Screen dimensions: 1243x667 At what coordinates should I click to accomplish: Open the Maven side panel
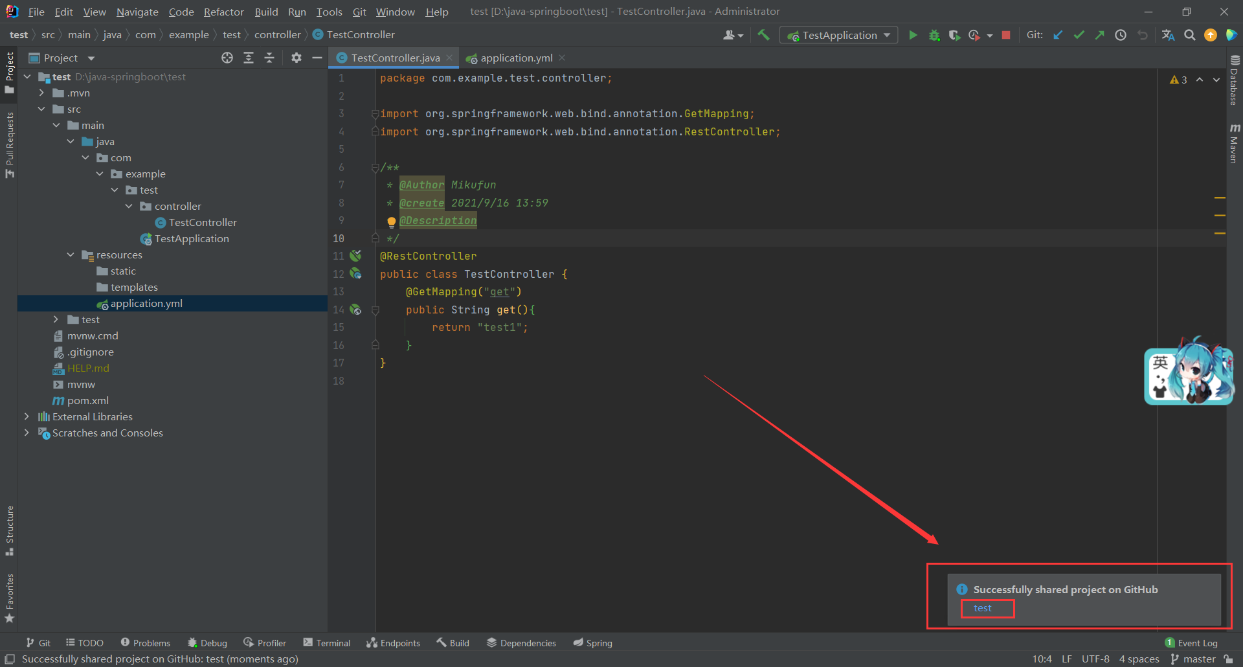click(x=1235, y=144)
